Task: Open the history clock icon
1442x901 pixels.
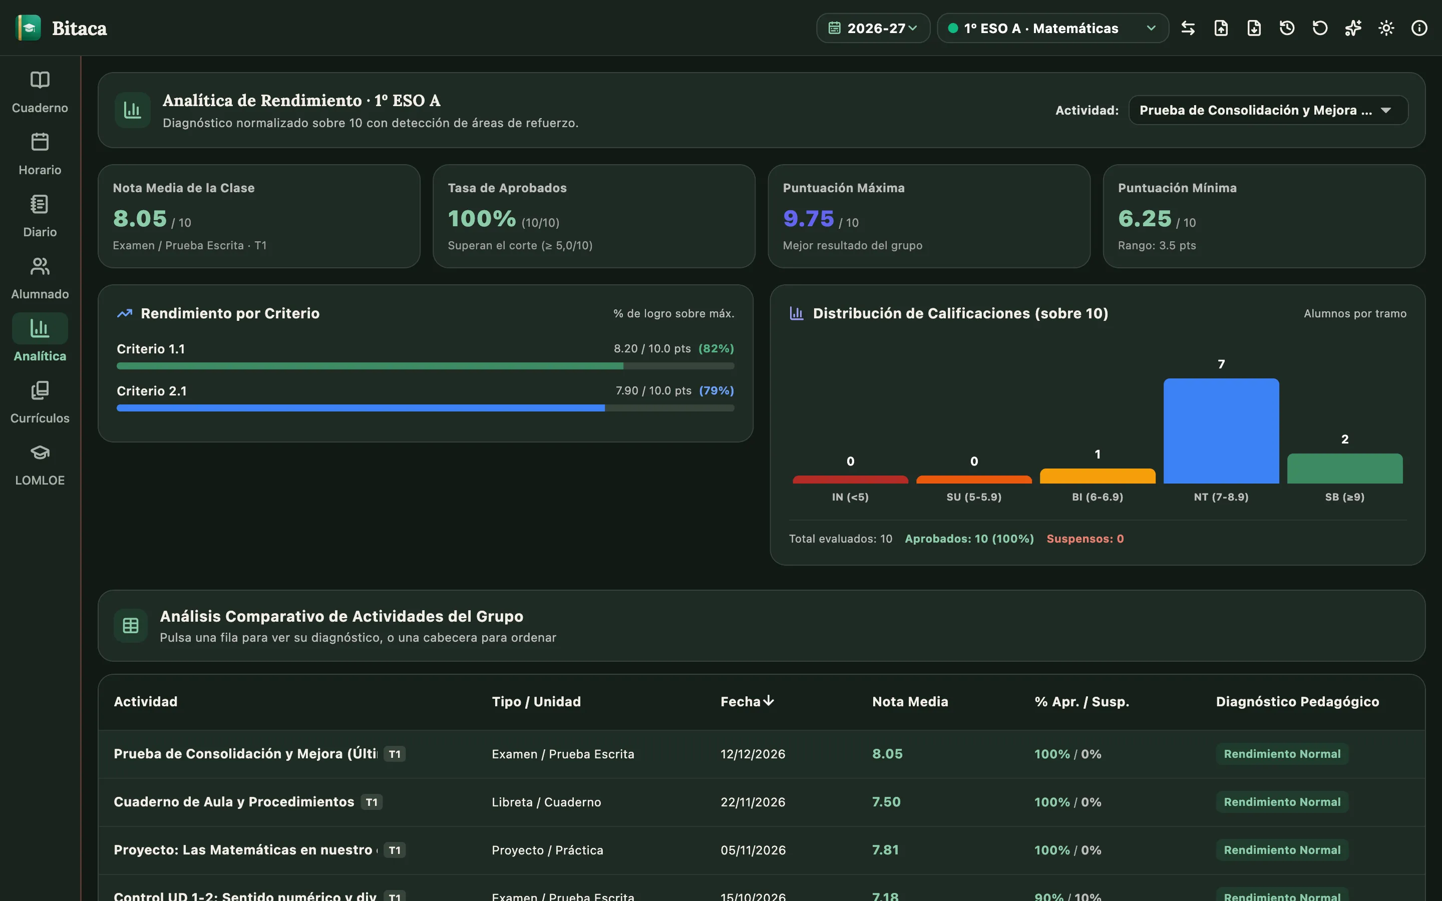Action: coord(1287,28)
